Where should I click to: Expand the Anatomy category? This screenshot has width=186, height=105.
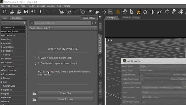tap(2, 39)
